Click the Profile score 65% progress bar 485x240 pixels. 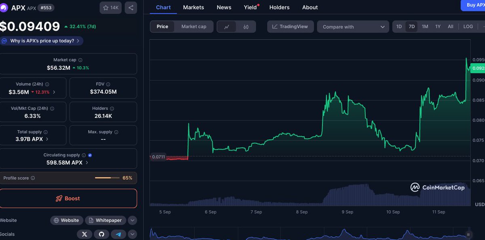(107, 178)
